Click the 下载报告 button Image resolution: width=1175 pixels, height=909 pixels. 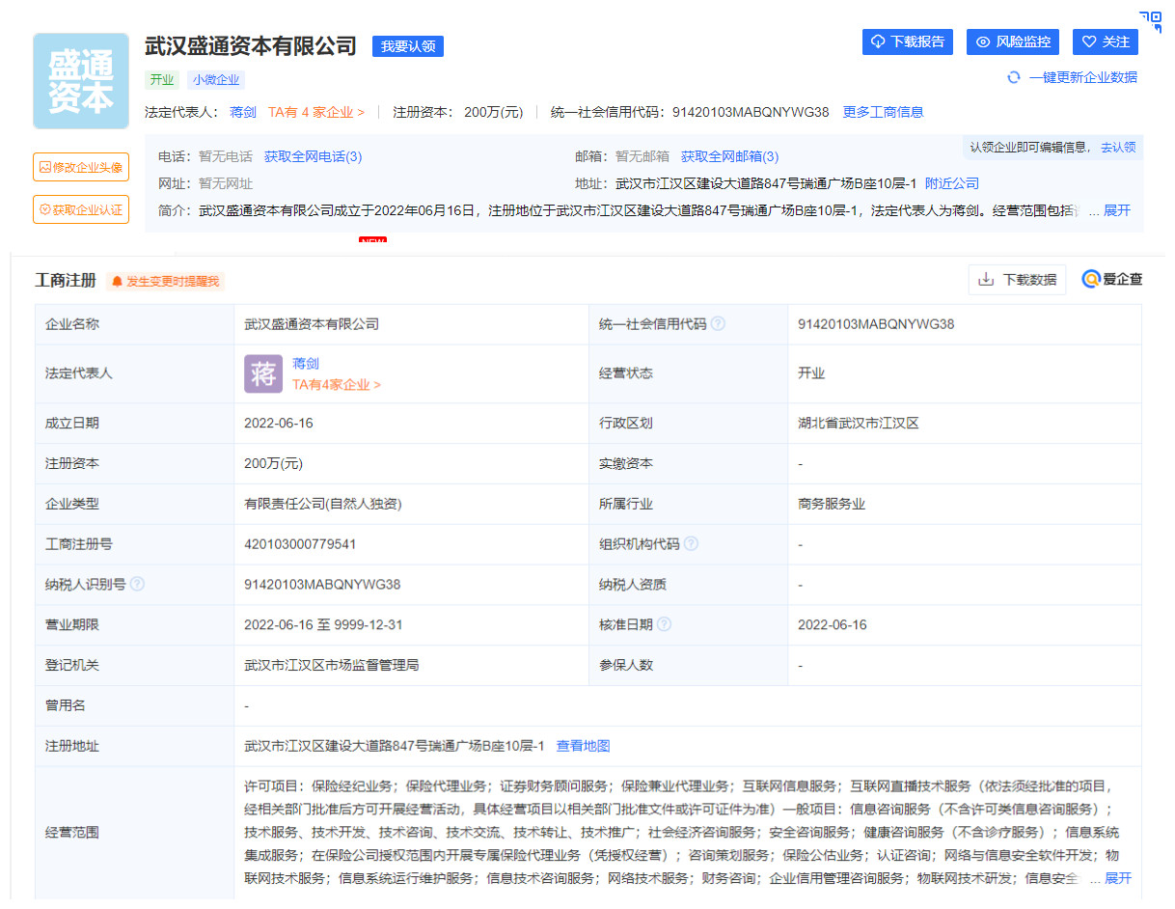point(908,42)
